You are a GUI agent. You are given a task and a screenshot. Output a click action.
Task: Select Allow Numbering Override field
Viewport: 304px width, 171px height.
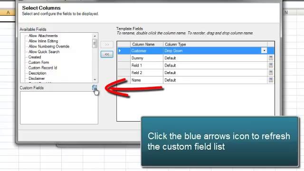point(49,47)
